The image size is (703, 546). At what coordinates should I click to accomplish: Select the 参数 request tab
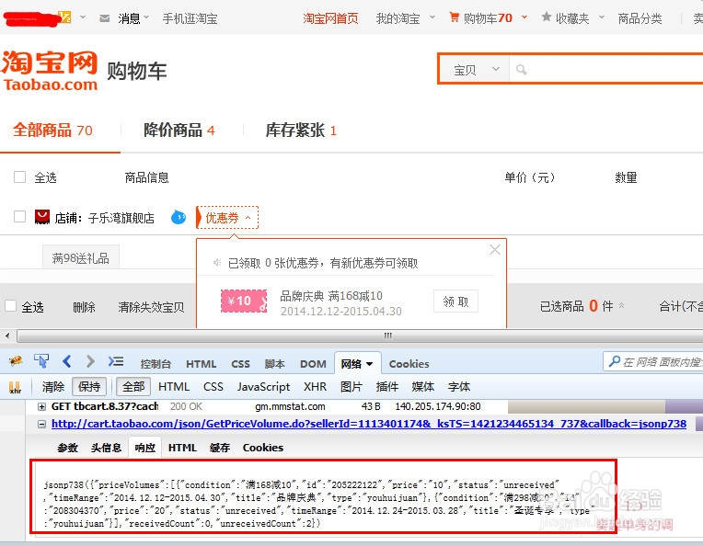pyautogui.click(x=68, y=448)
